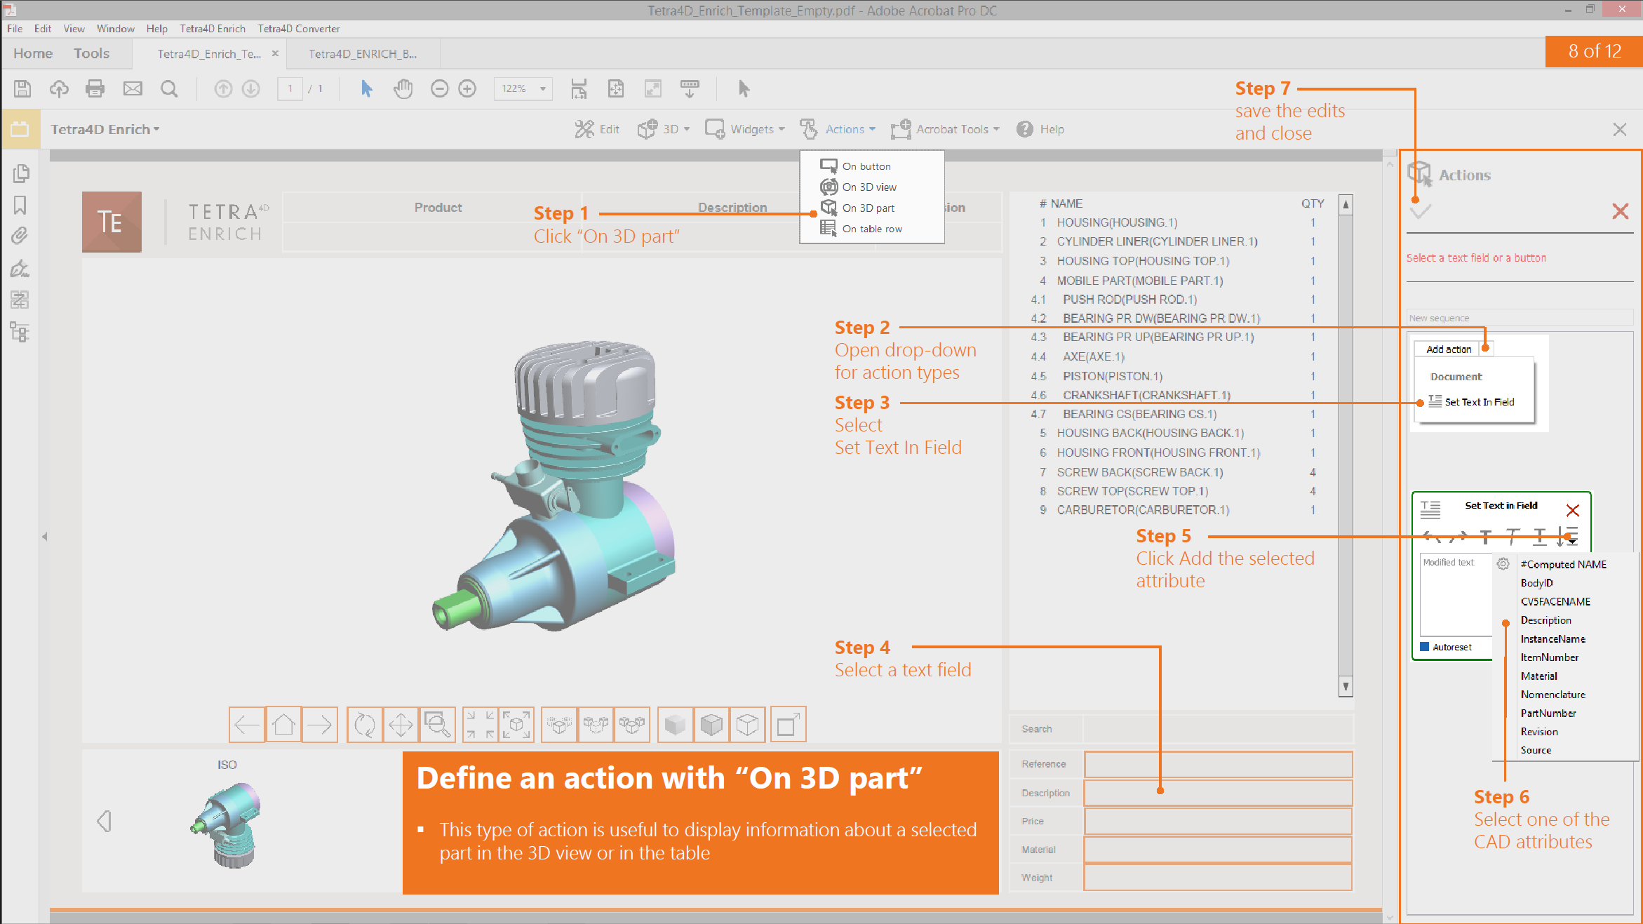
Task: Select PISTON(PISTON.1) table row
Action: 1176,376
